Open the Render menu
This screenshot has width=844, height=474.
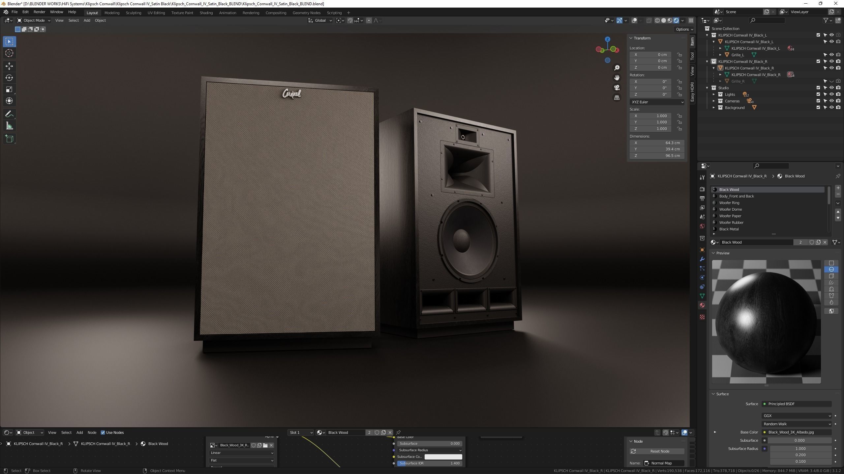tap(39, 12)
